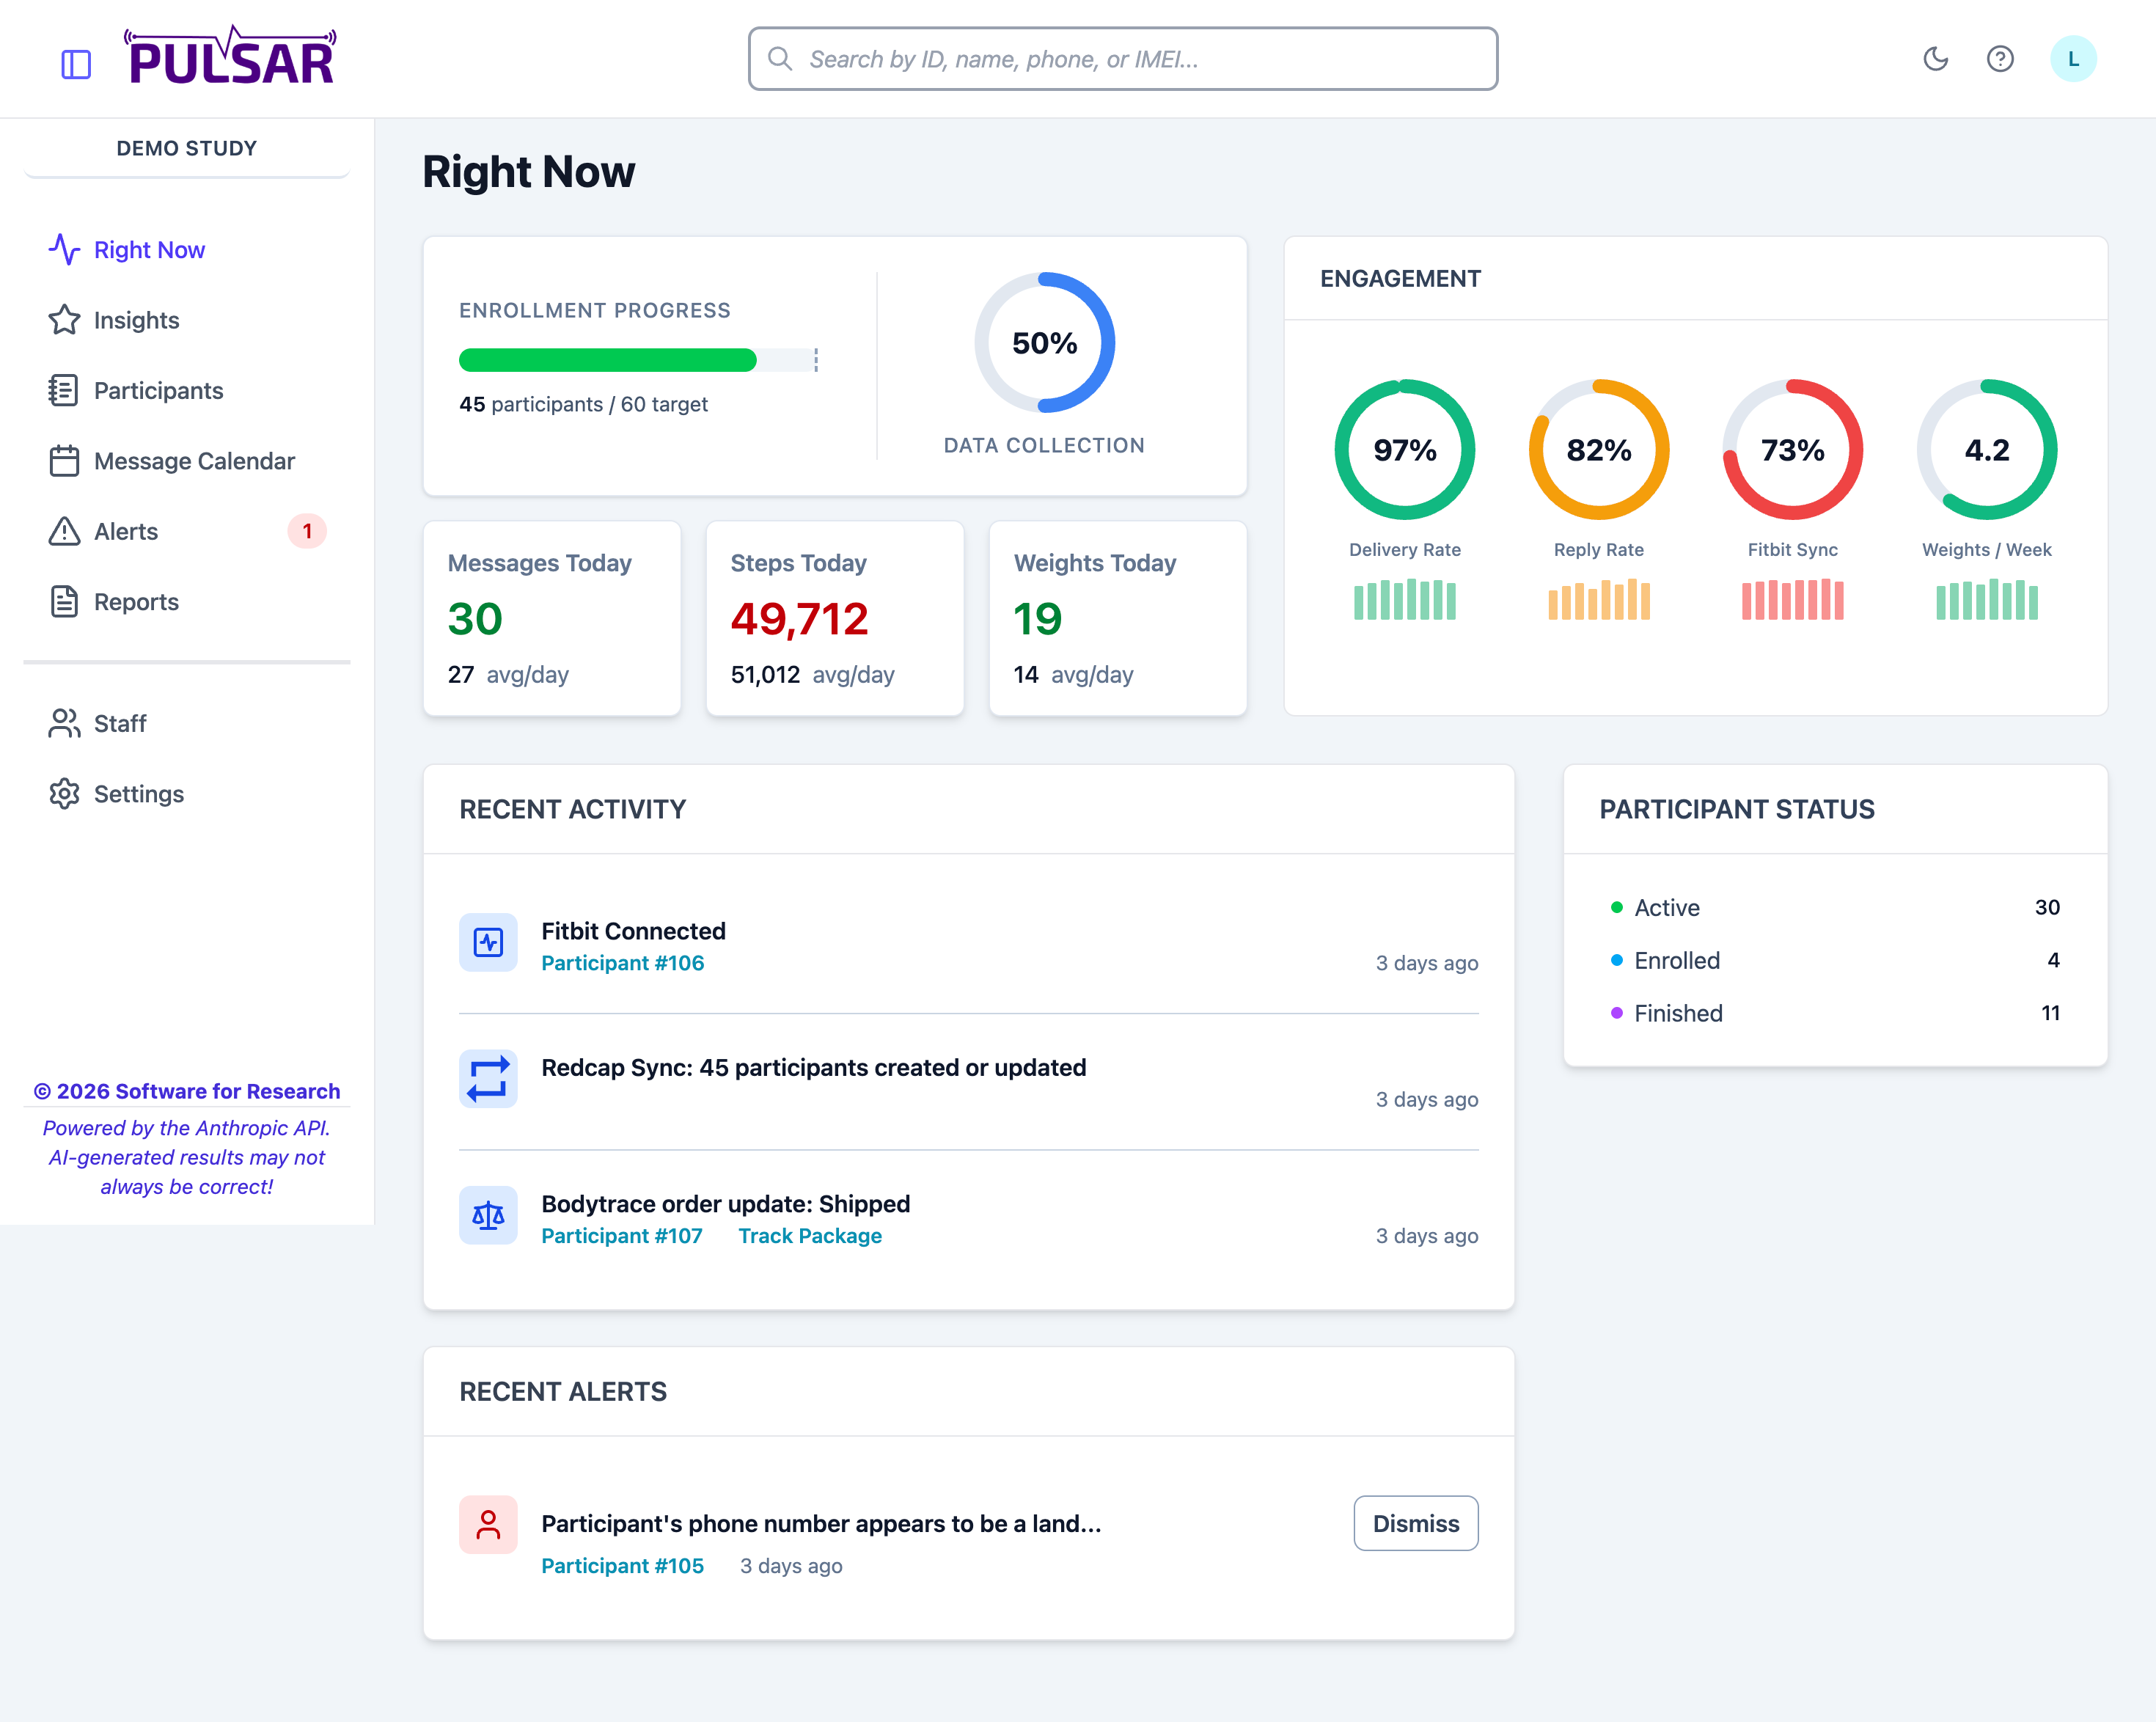
Task: Click the search field for ID or IMEI
Action: pyautogui.click(x=1122, y=58)
